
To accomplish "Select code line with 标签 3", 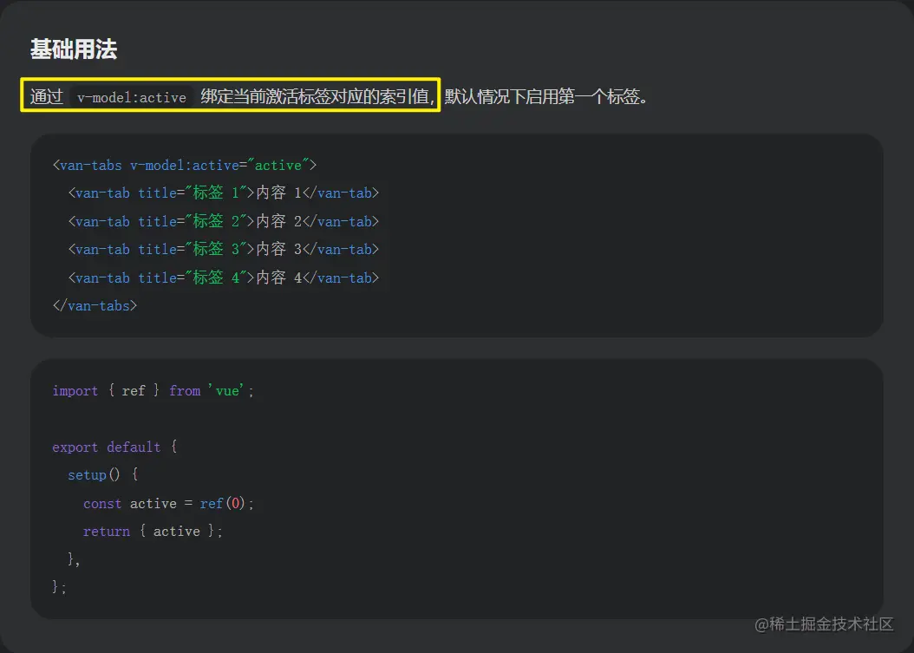I will tap(223, 250).
